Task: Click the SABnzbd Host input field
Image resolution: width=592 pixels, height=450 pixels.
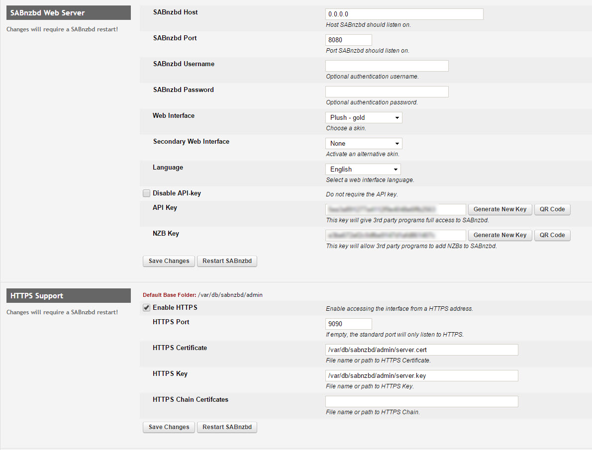Action: click(x=404, y=14)
